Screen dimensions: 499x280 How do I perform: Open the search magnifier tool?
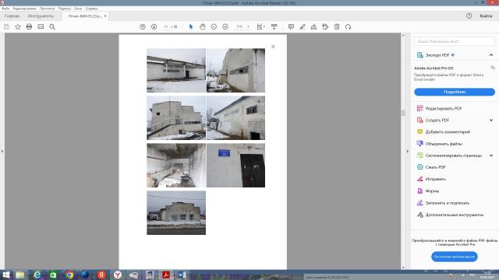point(52,26)
